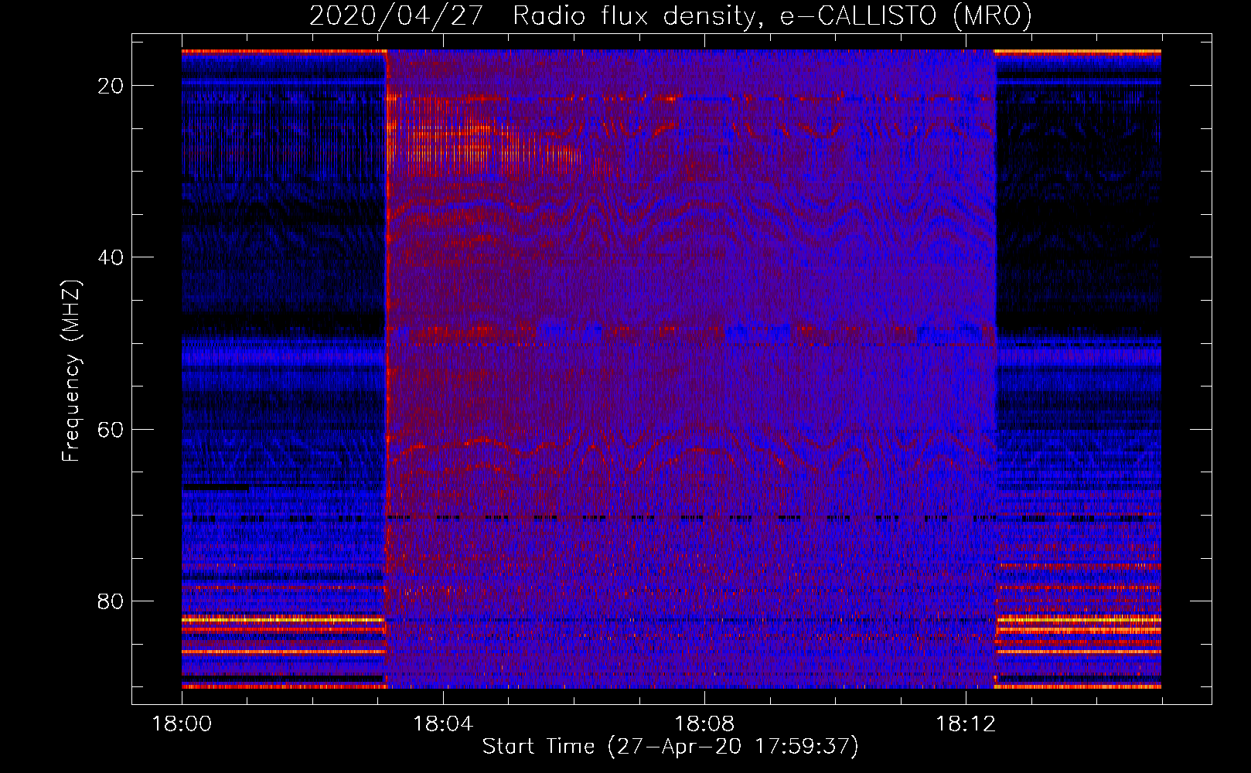Viewport: 1251px width, 773px height.
Task: Click the 80 frequency tick label
Action: [x=111, y=601]
